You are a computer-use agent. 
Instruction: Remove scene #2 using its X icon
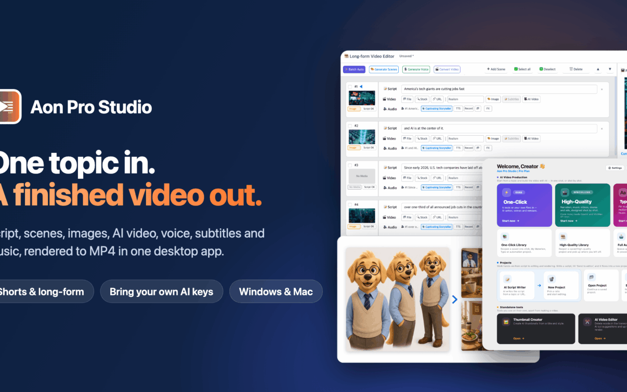tap(602, 128)
